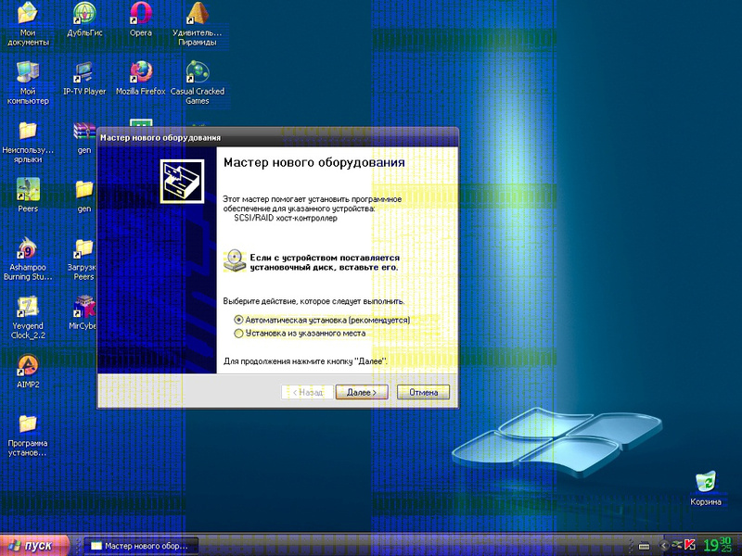Open the Загрузки Peers folder shortcut

click(83, 259)
